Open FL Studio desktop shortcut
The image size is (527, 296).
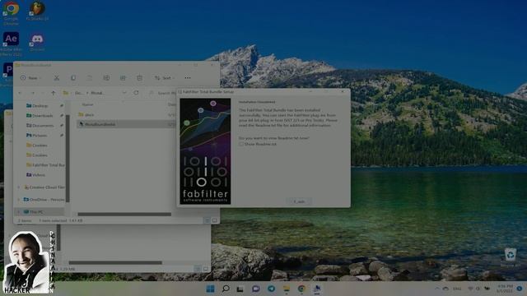click(37, 12)
